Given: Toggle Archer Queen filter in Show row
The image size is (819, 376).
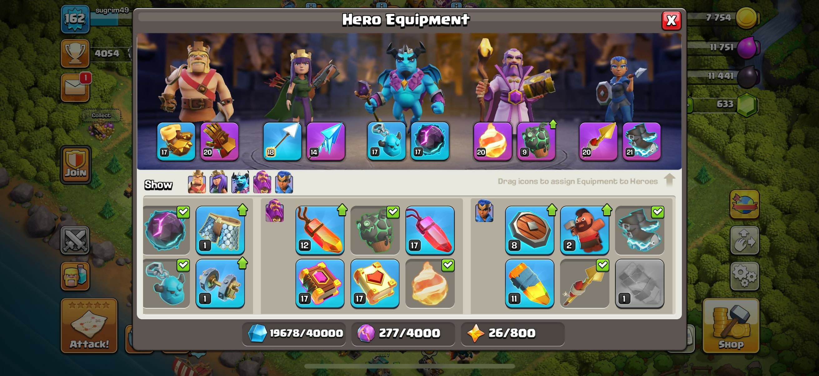Looking at the screenshot, I should pos(218,182).
